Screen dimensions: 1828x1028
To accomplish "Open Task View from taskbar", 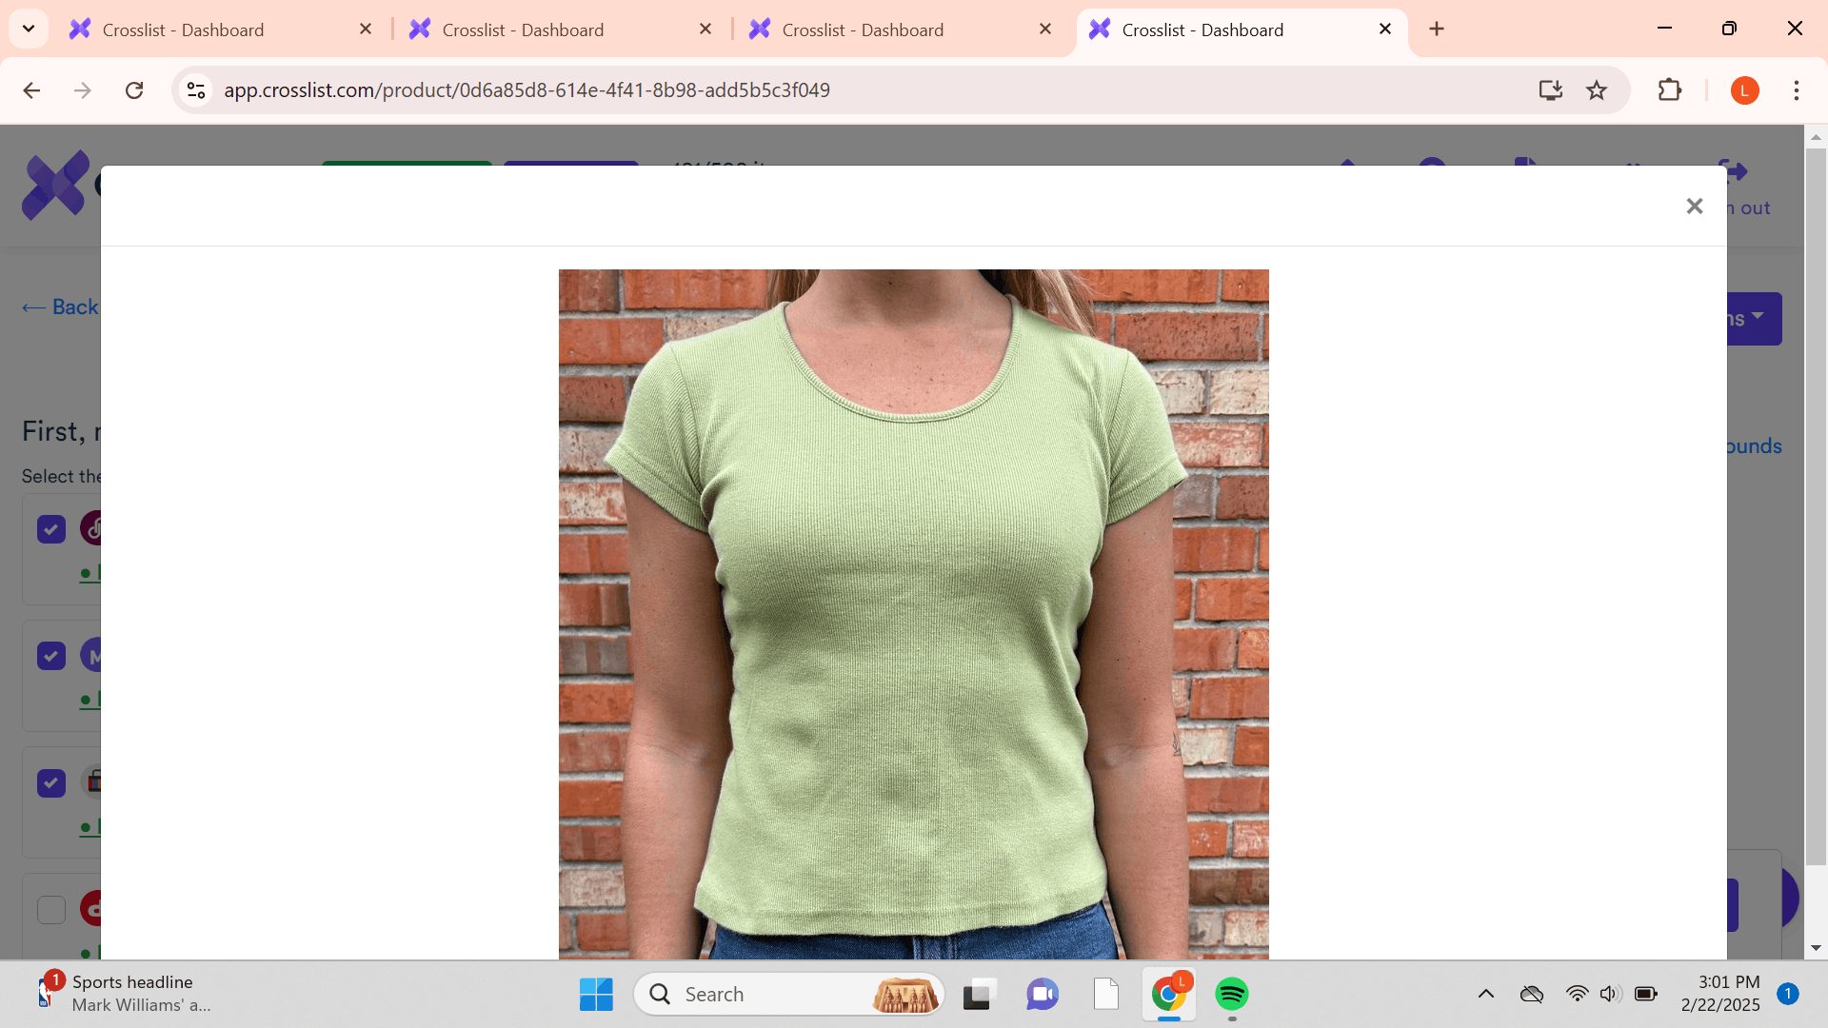I will (979, 995).
